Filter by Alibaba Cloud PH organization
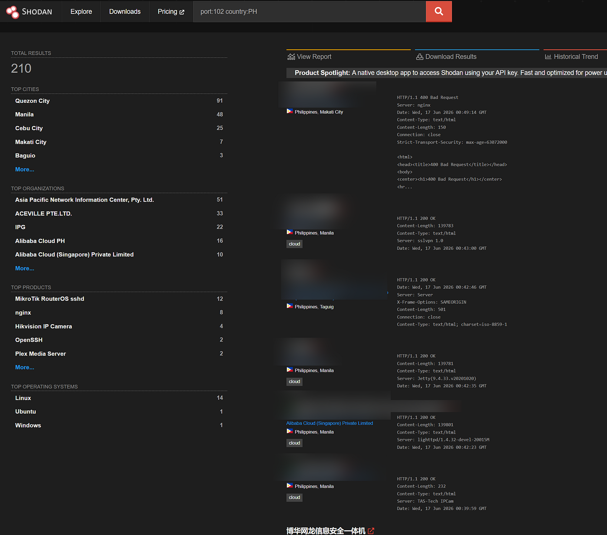 (x=40, y=241)
